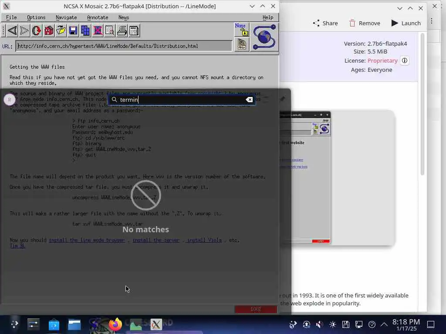Screen dimensions: 446x334
Task: Open the volume control tray icon
Action: click(x=319, y=324)
